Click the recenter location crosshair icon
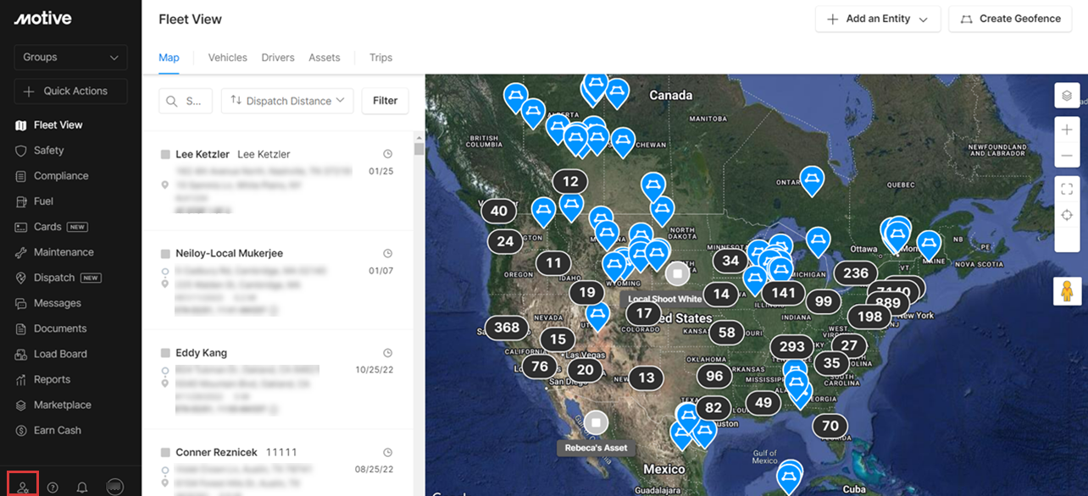Screen dimensions: 1088x496 (1067, 215)
